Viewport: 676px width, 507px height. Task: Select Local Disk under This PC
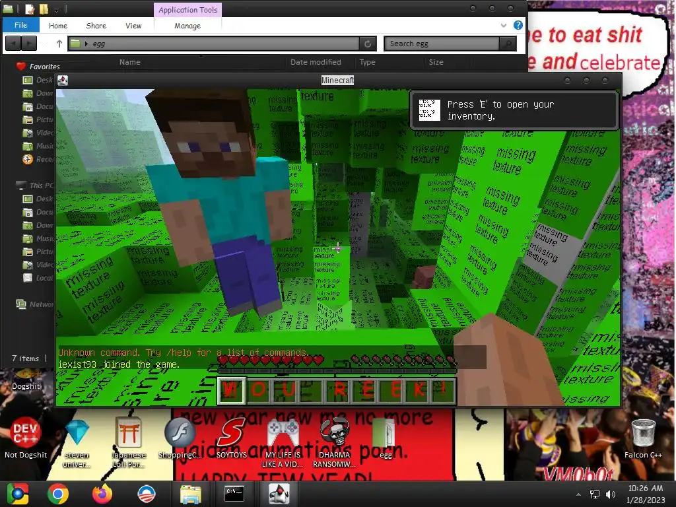point(38,278)
